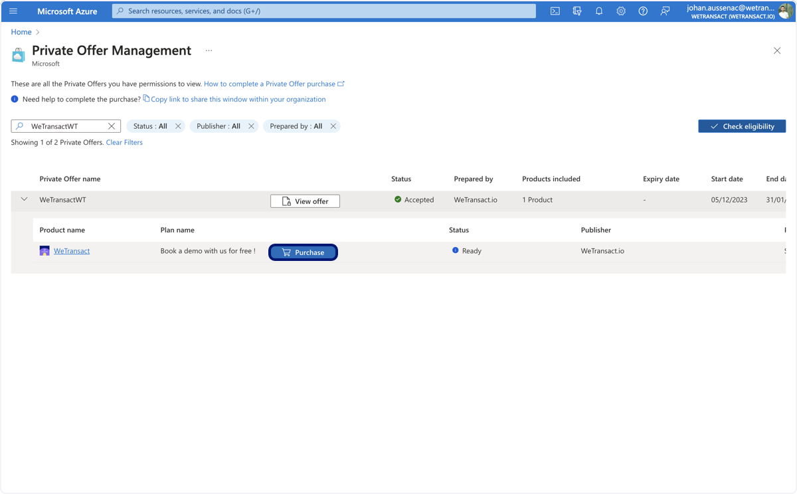797x494 pixels.
Task: Click the Microsoft Azure logo text
Action: click(67, 11)
